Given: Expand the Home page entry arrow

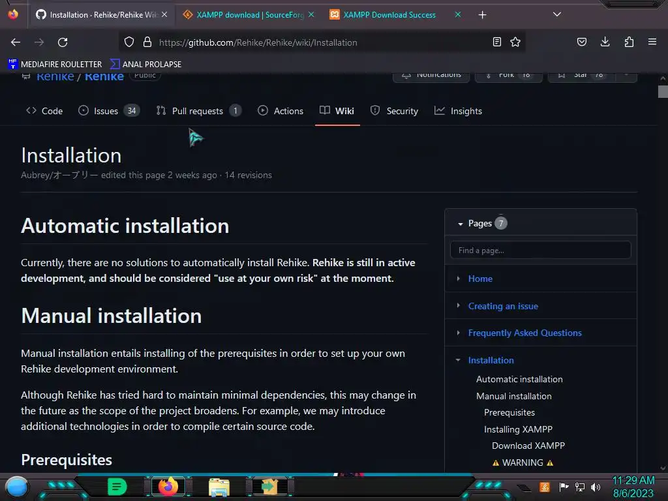Looking at the screenshot, I should [x=459, y=279].
